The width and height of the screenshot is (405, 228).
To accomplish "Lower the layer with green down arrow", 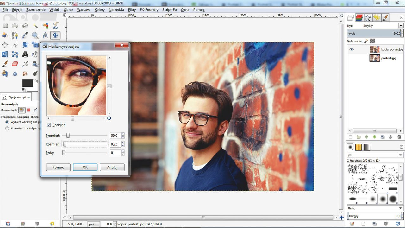I will [375, 137].
